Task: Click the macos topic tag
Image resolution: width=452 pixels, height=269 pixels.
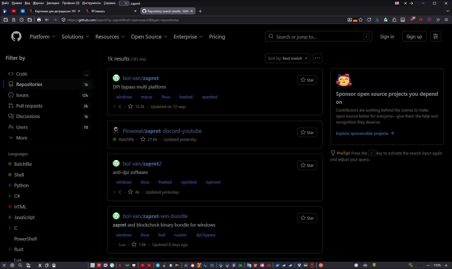Action: pyautogui.click(x=147, y=97)
